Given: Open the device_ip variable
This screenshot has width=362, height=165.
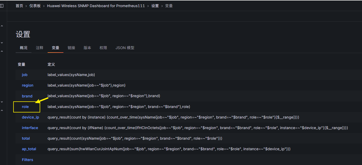Looking at the screenshot, I should coord(30,117).
